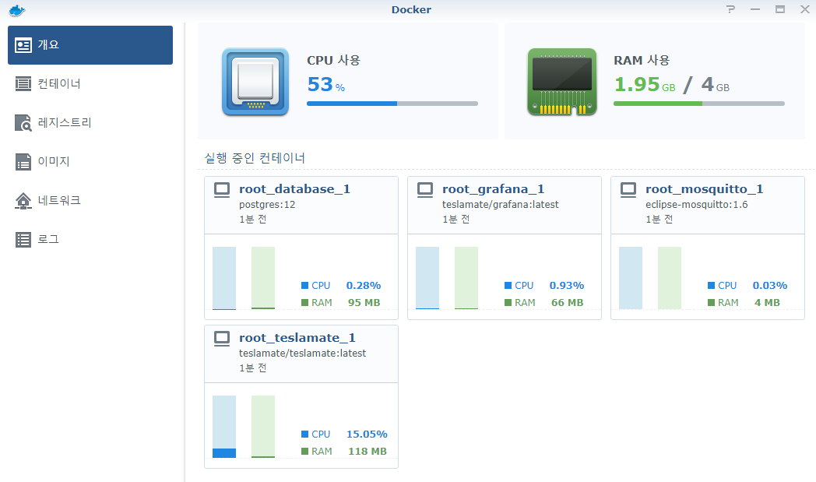Image resolution: width=816 pixels, height=482 pixels.
Task: Open the root_grafana_1 container
Action: [494, 189]
